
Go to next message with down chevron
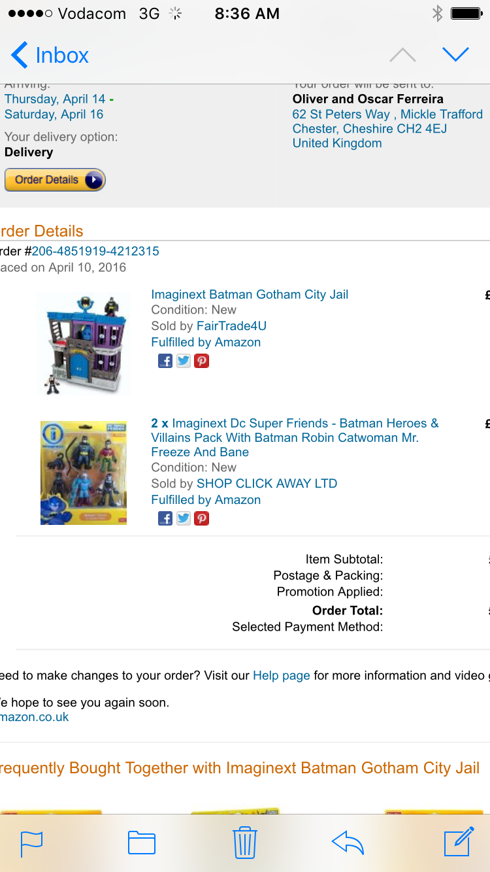[x=455, y=55]
